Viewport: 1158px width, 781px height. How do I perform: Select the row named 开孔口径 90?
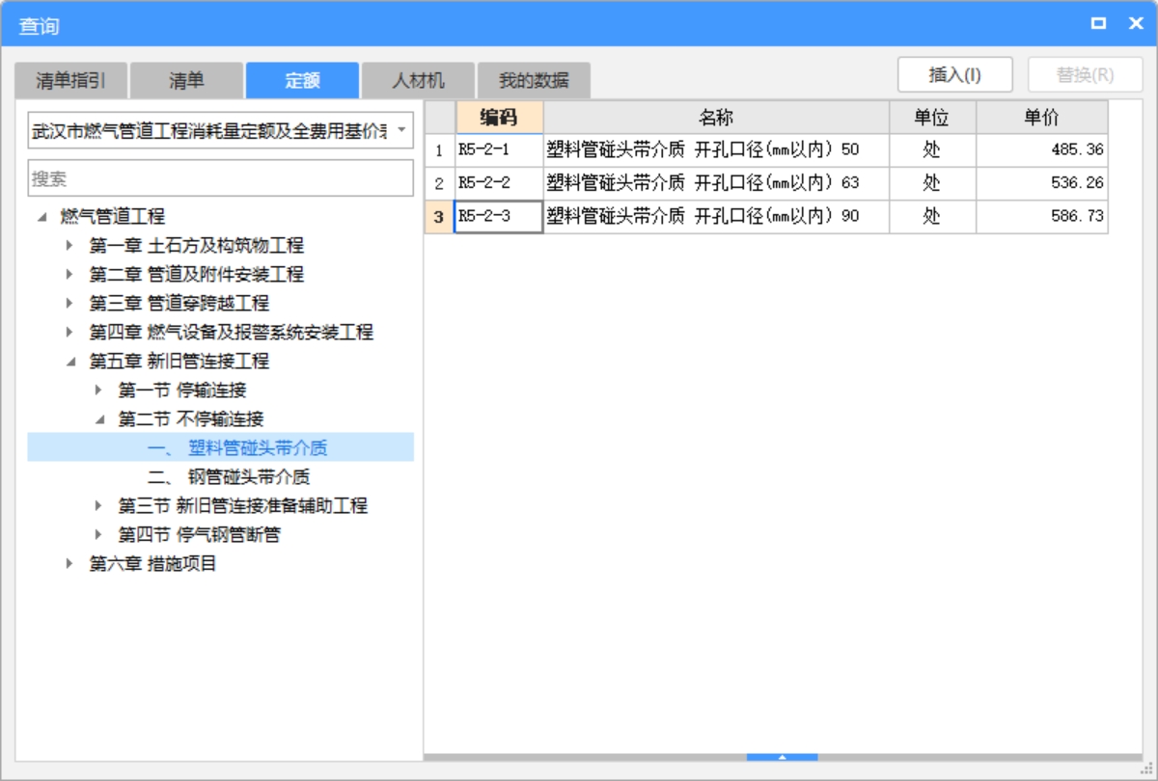(716, 216)
